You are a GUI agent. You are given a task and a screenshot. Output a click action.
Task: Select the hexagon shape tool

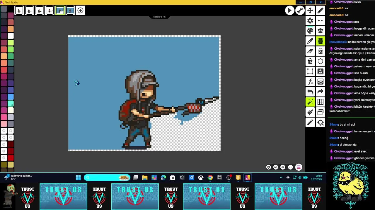tap(321, 61)
